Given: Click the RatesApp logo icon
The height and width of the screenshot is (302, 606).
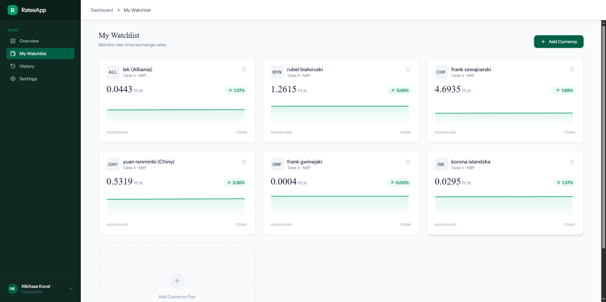Looking at the screenshot, I should coord(13,10).
